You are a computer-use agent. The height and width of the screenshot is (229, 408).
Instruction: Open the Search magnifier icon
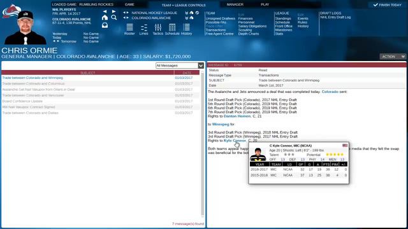[113, 17]
